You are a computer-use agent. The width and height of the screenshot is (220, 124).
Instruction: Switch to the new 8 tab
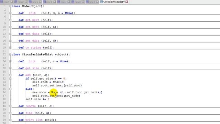[78, 2]
